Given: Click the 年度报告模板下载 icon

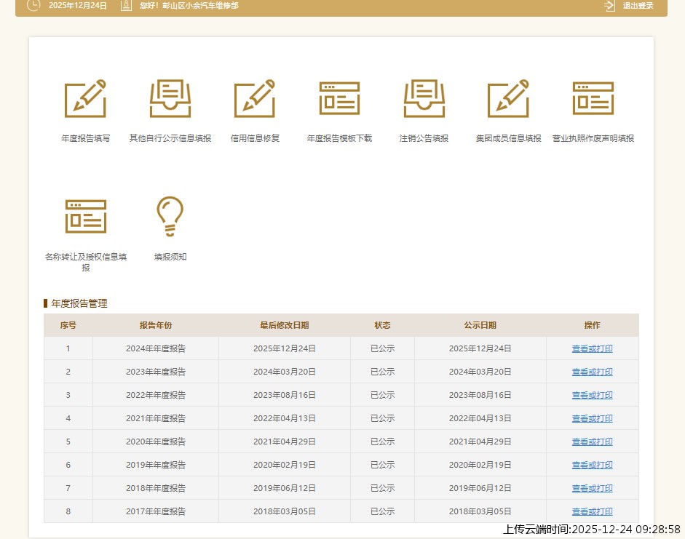Looking at the screenshot, I should pyautogui.click(x=339, y=99).
